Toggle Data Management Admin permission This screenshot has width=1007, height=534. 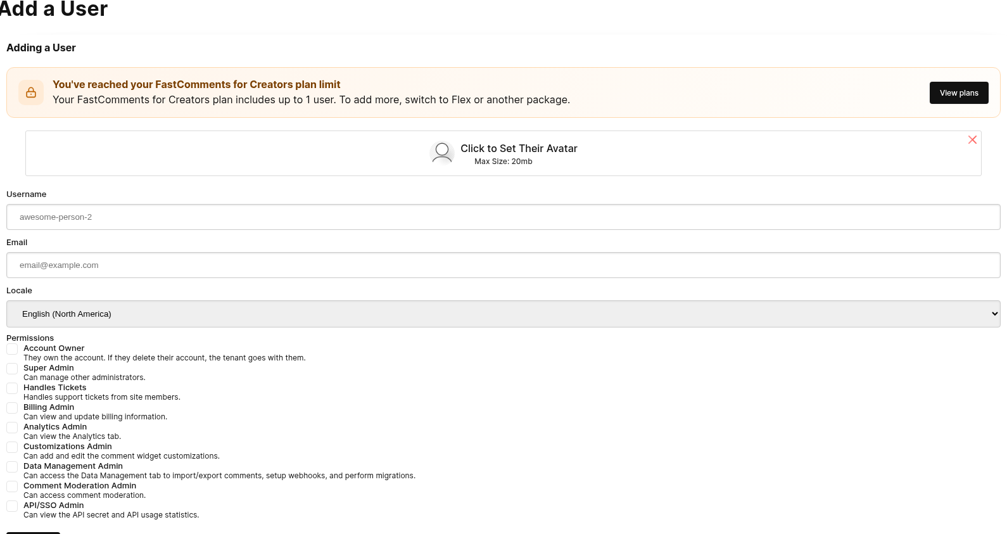pos(12,467)
